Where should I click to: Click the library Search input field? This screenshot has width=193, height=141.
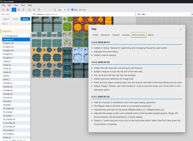(14, 24)
